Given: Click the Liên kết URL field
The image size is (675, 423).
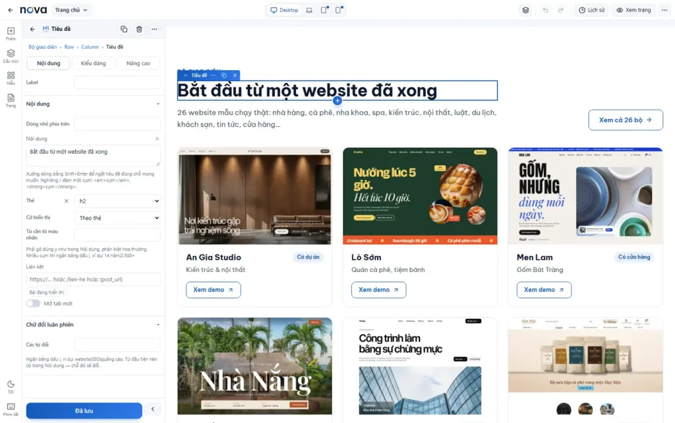Looking at the screenshot, I should point(93,279).
